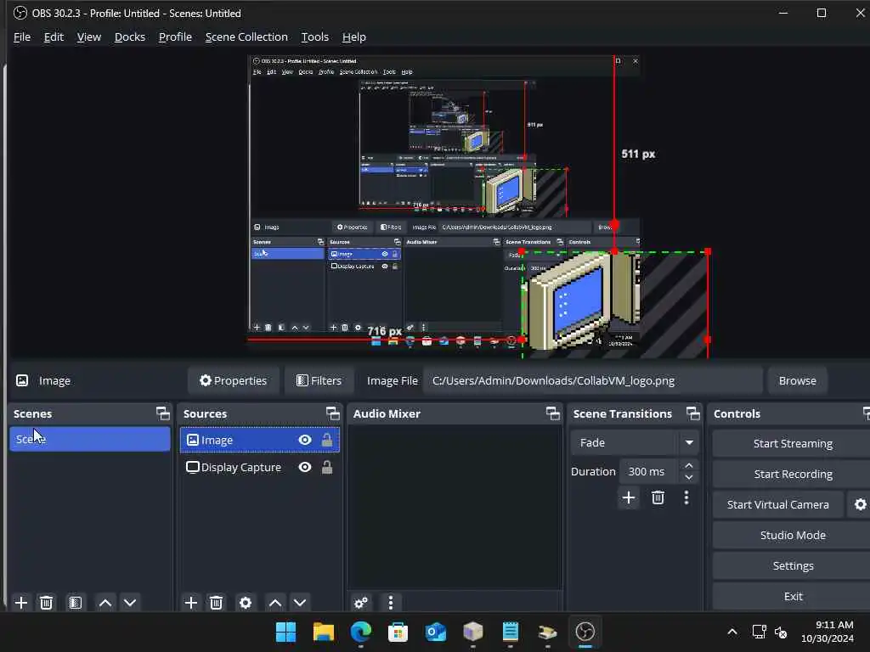The height and width of the screenshot is (652, 870).
Task: Show hidden system tray icons chevron
Action: pos(732,632)
